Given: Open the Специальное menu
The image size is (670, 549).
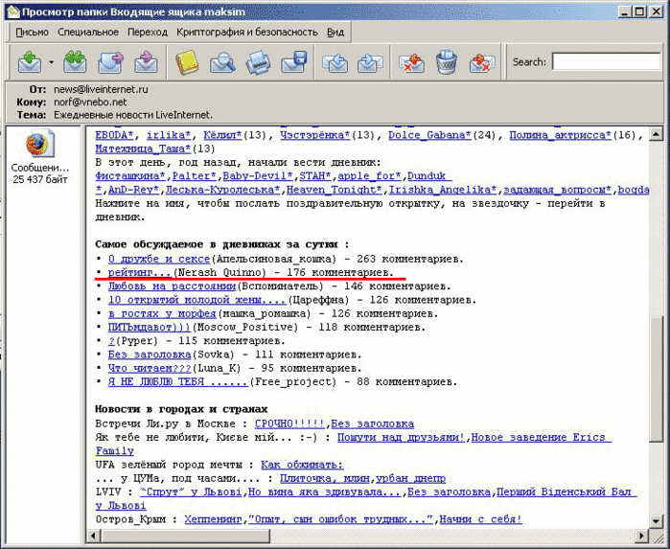Looking at the screenshot, I should [x=88, y=32].
